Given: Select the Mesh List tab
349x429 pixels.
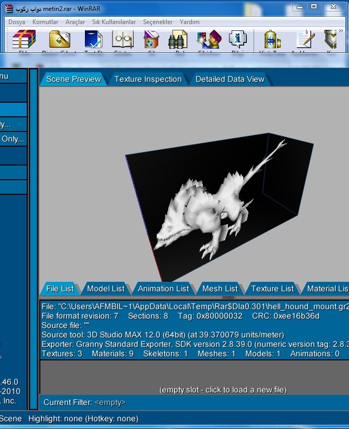Looking at the screenshot, I should 220,289.
